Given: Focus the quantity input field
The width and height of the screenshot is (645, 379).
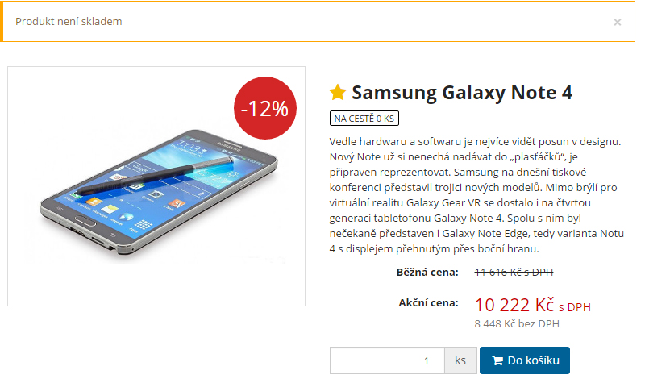Looking at the screenshot, I should tap(387, 360).
